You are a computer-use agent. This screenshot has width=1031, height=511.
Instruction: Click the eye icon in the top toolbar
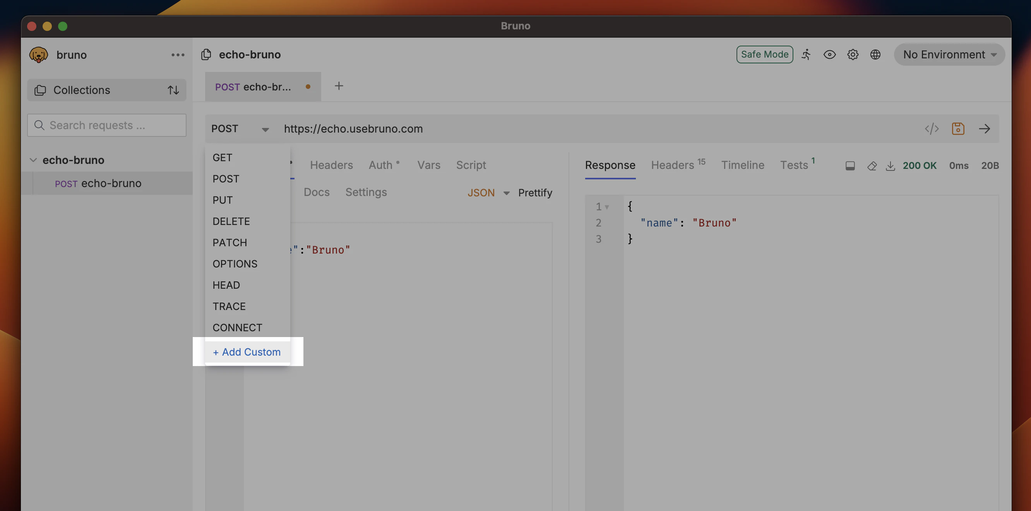point(829,55)
